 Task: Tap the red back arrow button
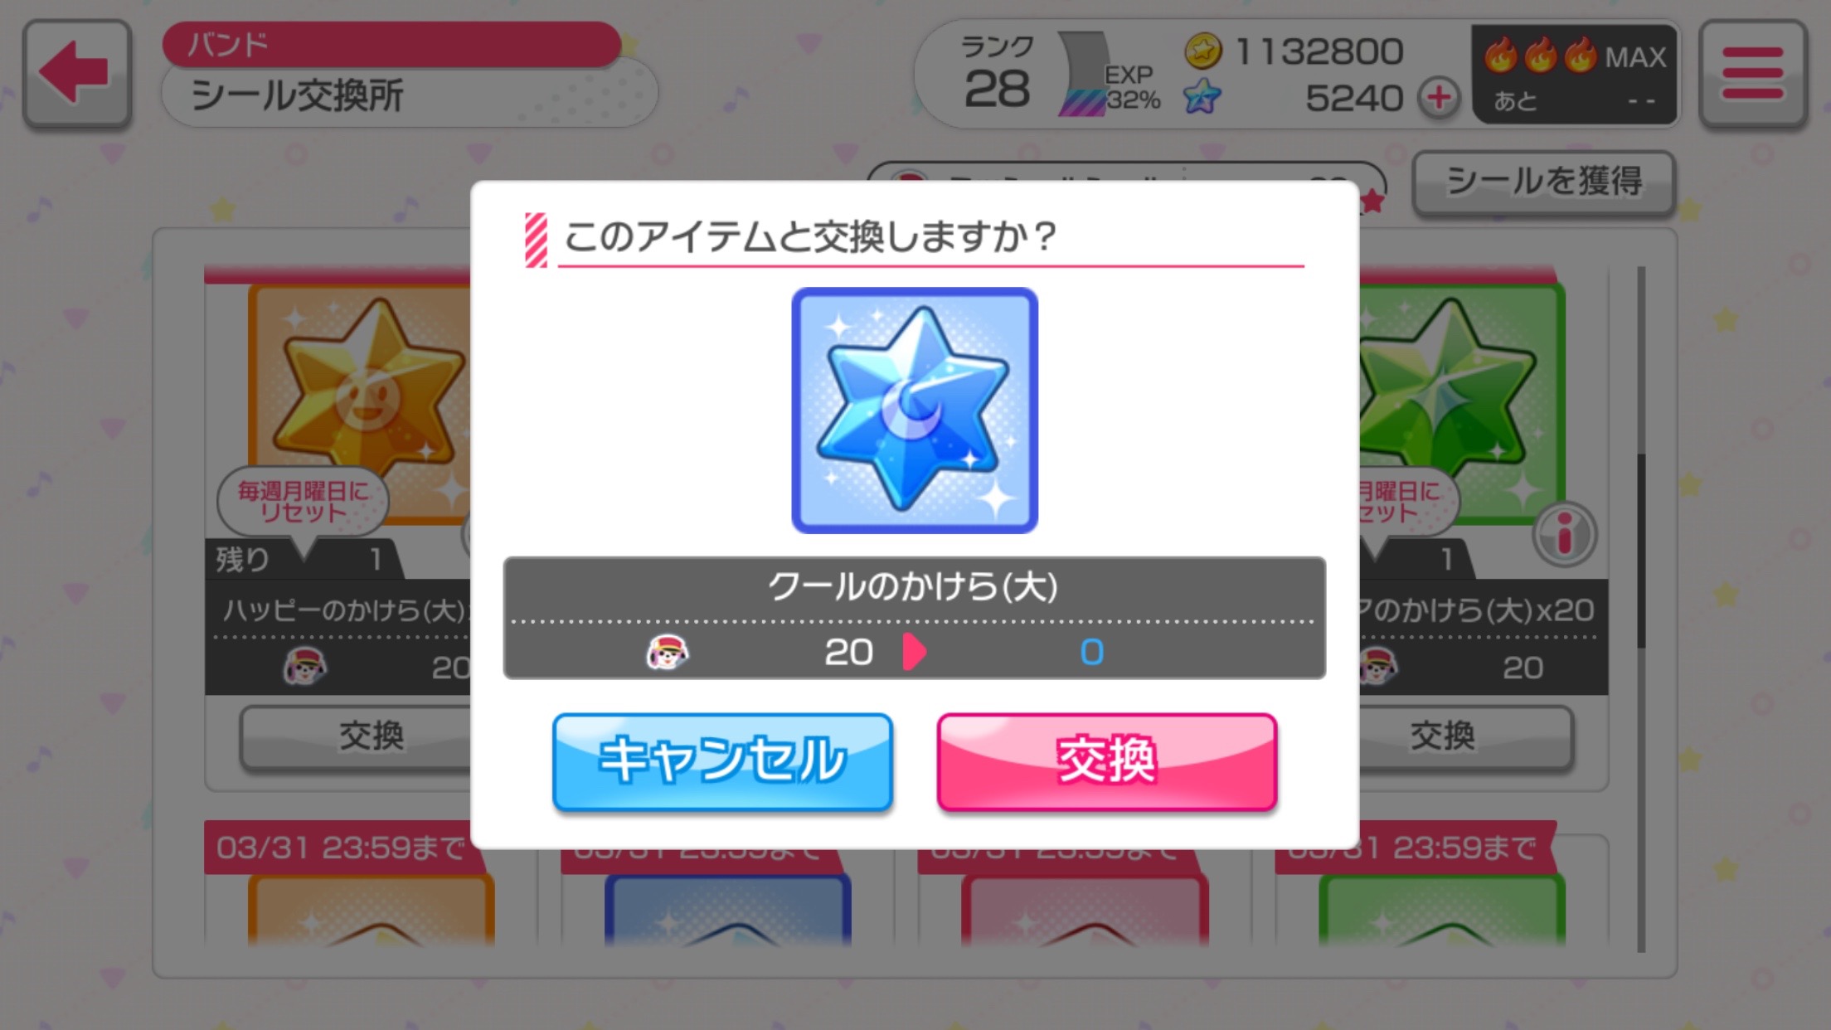pyautogui.click(x=77, y=73)
